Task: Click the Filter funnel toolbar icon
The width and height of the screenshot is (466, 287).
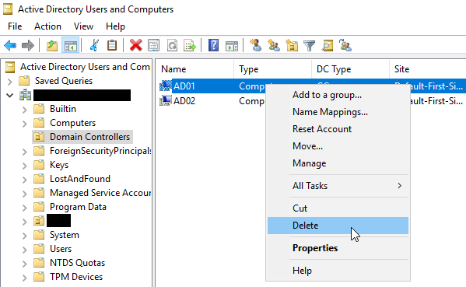Action: pos(309,46)
